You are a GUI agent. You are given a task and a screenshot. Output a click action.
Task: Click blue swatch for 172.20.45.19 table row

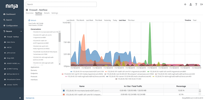coord(64,91)
